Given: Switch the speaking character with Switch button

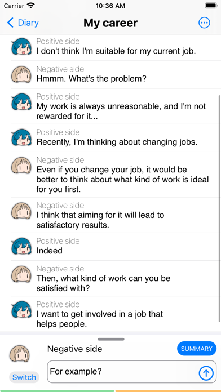Looking at the screenshot, I should click(24, 377).
